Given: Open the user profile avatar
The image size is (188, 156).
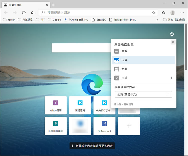Looking at the screenshot, I should coord(173,13).
